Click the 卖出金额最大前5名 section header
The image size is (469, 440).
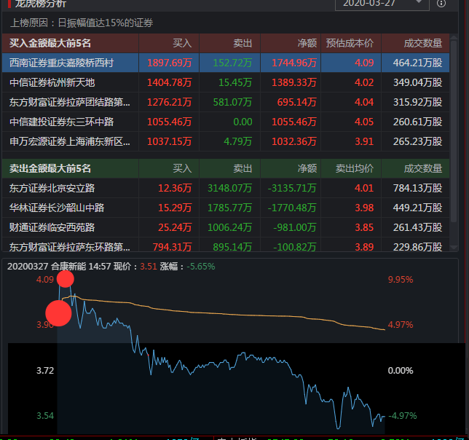(50, 168)
